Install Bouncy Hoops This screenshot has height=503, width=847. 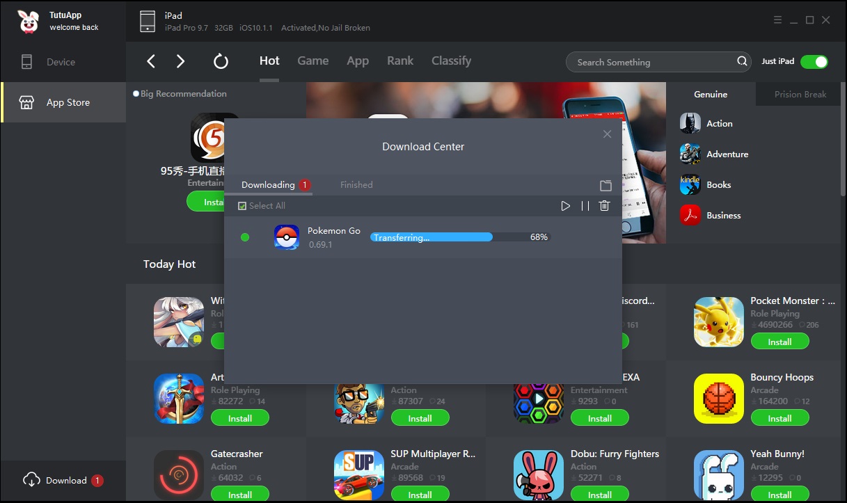(x=779, y=418)
